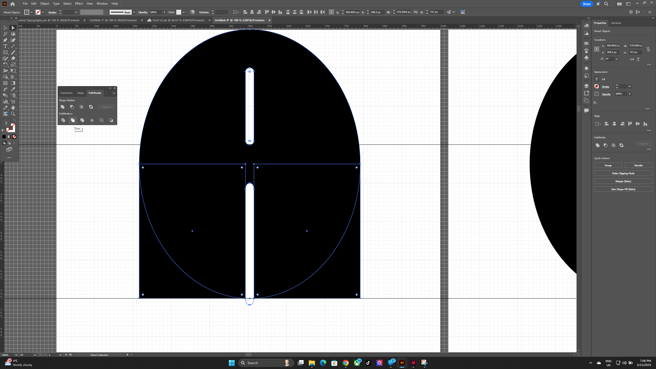This screenshot has width=656, height=369.
Task: Click the Make Clipping Mask button
Action: click(x=623, y=173)
